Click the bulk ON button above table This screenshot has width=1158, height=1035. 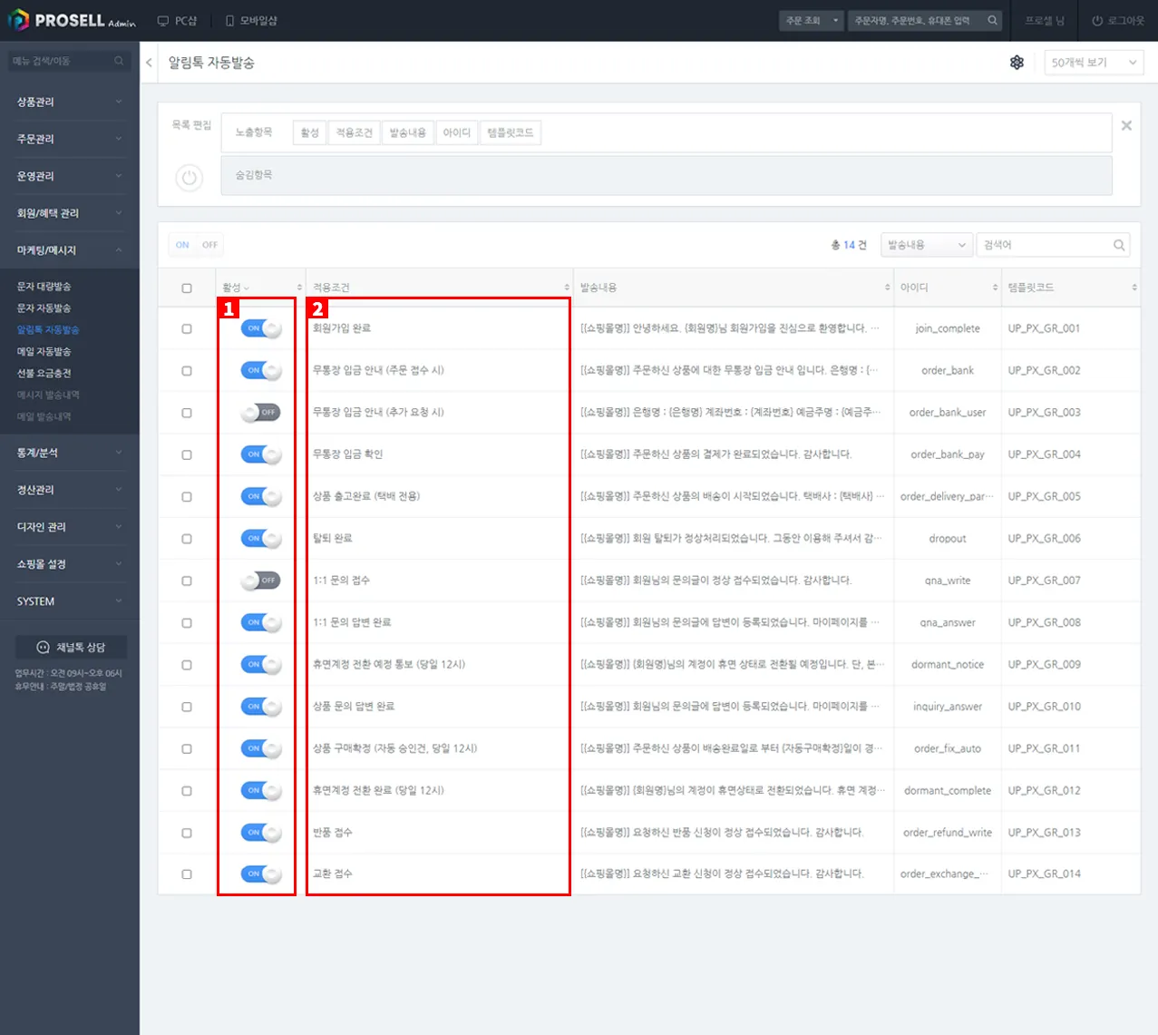pyautogui.click(x=182, y=245)
